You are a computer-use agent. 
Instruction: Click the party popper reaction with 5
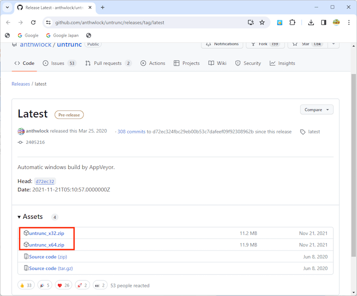[45, 285]
